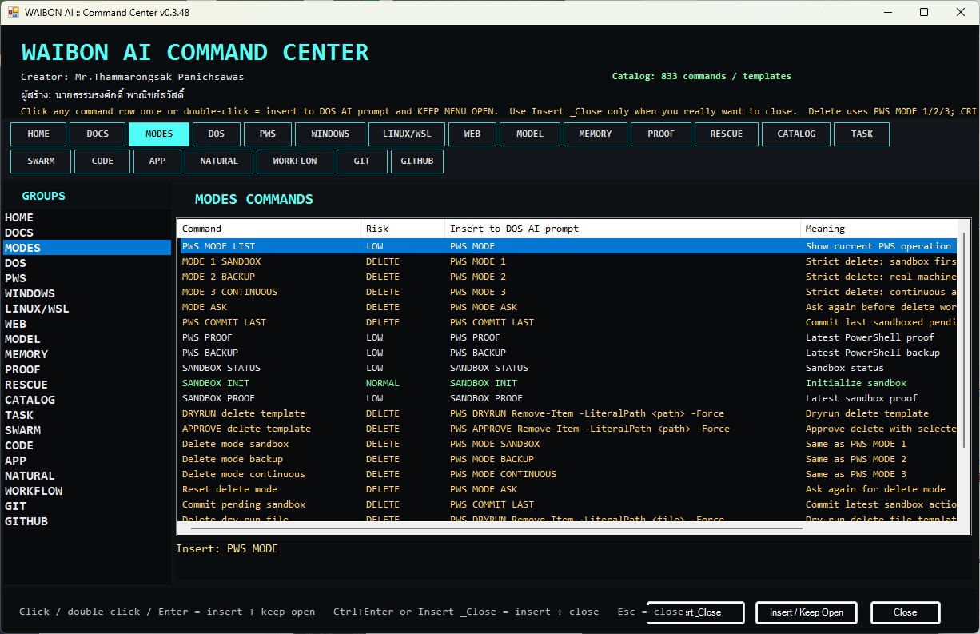This screenshot has width=980, height=634.
Task: Select the APPROVE delete template row
Action: (567, 429)
